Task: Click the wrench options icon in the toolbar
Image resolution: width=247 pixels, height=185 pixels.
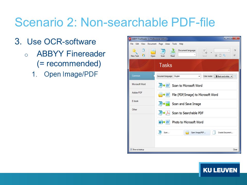Action: click(224, 55)
